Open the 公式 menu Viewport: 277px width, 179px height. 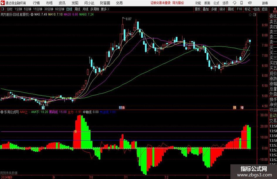tap(216, 3)
